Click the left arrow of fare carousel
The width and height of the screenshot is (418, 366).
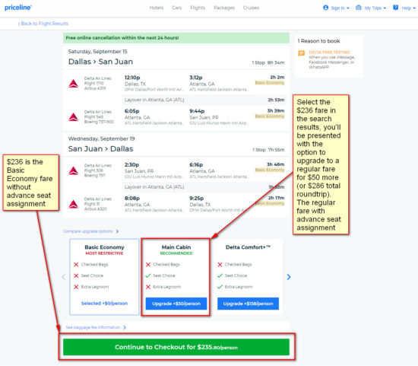pos(63,277)
